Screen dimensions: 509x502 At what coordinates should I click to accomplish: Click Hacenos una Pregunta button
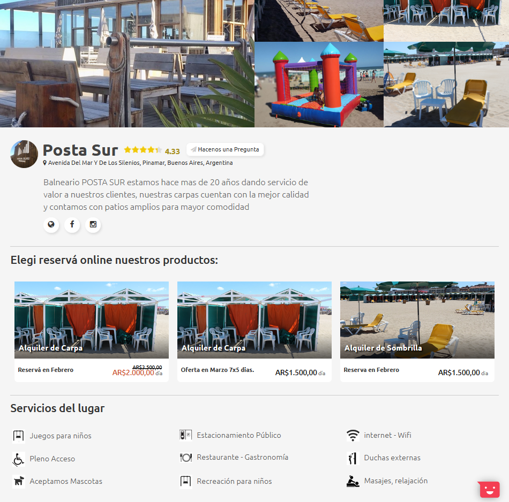coord(225,149)
